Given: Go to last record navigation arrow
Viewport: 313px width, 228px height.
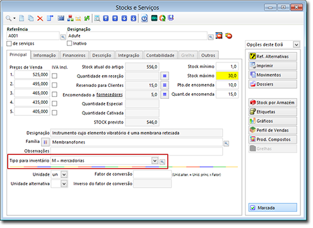Looking at the screenshot, I should click(x=134, y=18).
